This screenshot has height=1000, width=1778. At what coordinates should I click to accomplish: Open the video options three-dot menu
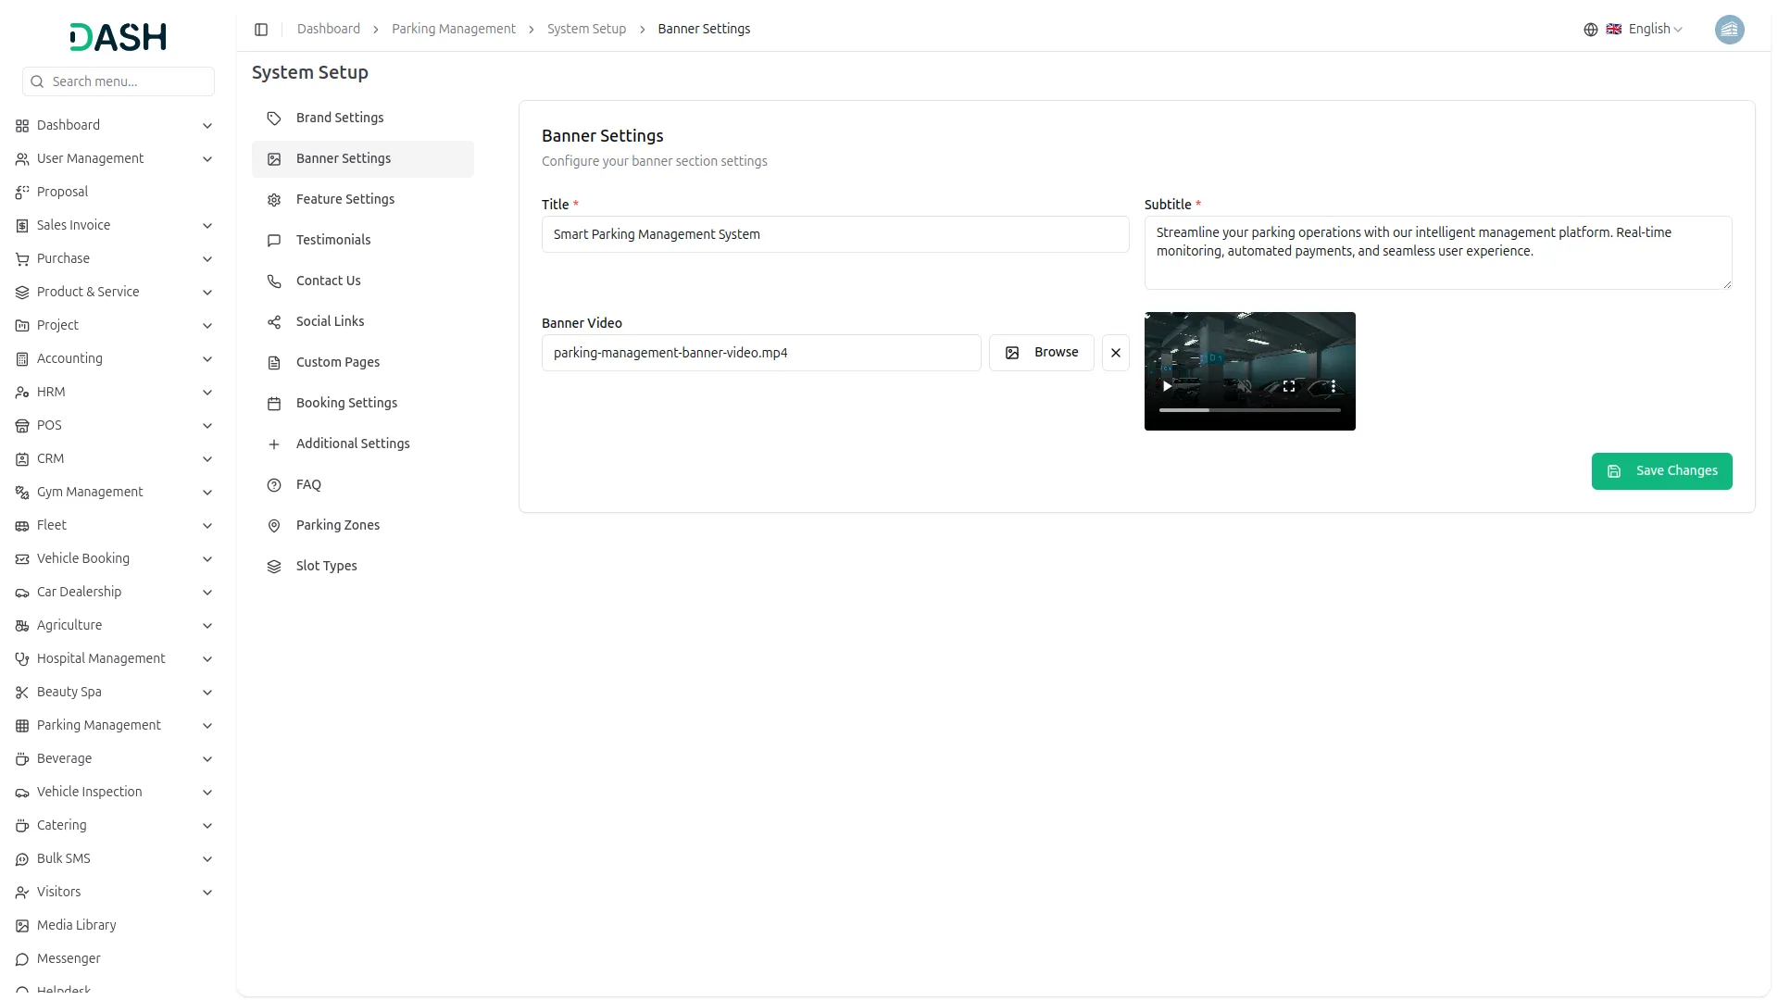click(x=1333, y=386)
